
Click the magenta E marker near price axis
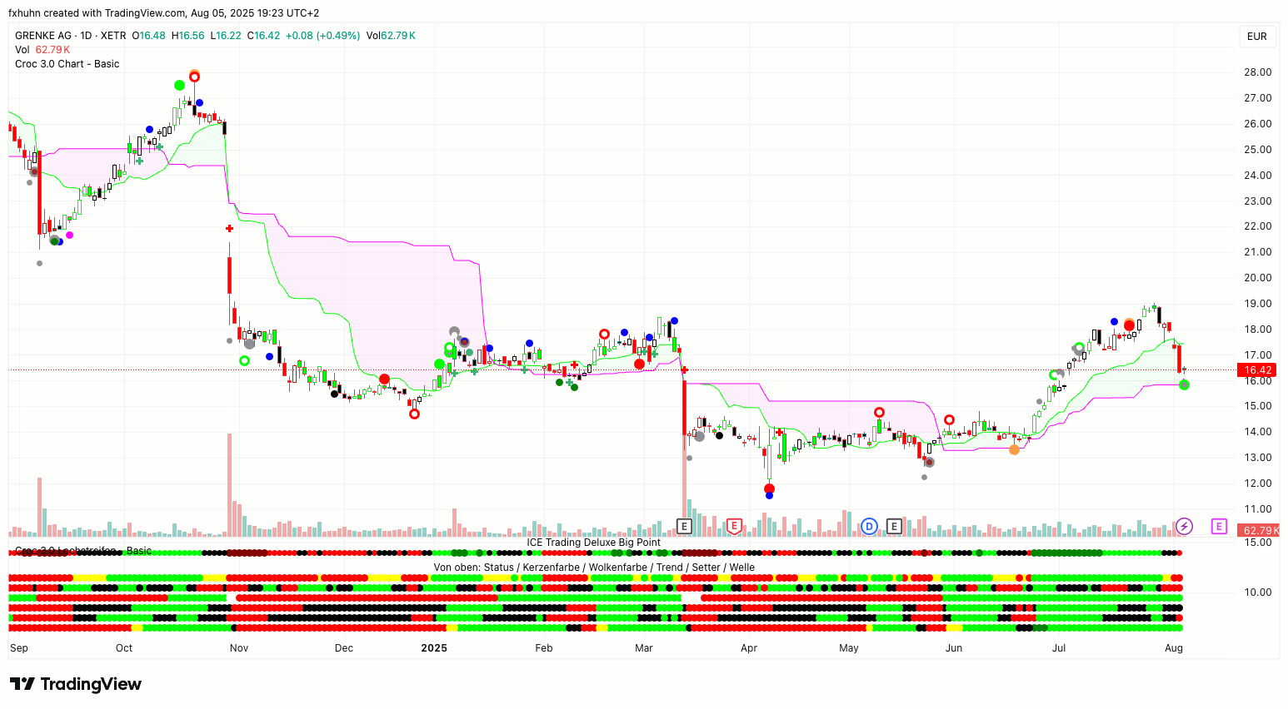coord(1219,526)
